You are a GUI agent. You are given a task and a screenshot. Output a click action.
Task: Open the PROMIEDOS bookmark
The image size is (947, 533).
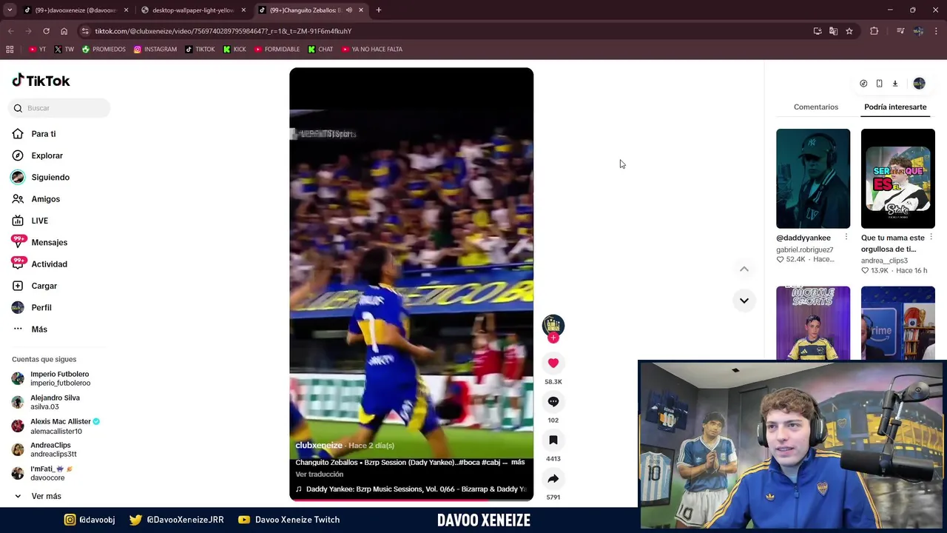[x=104, y=49]
